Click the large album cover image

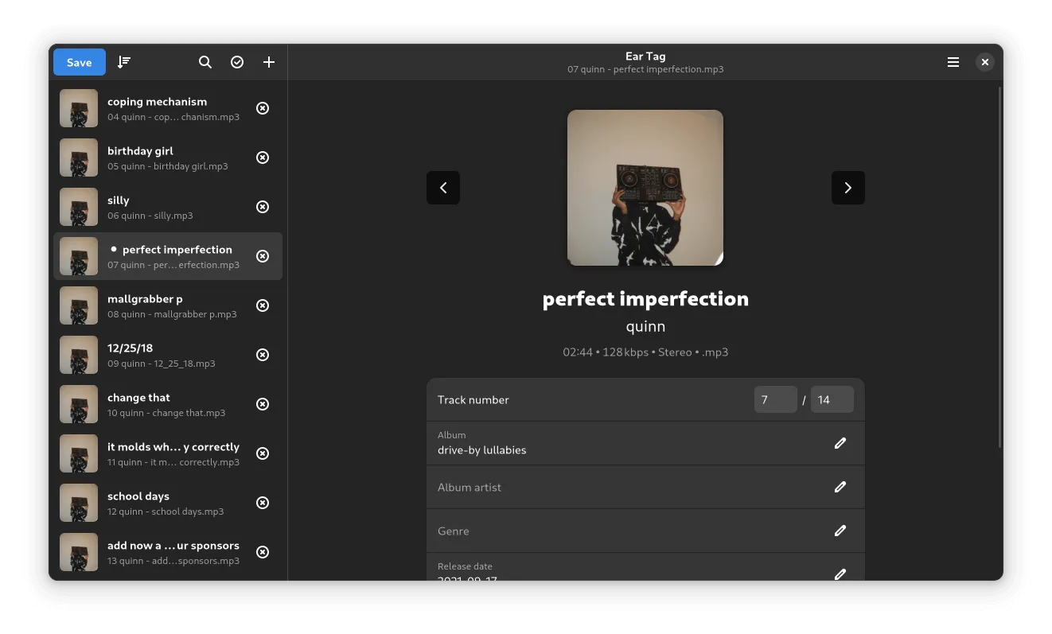click(x=645, y=188)
